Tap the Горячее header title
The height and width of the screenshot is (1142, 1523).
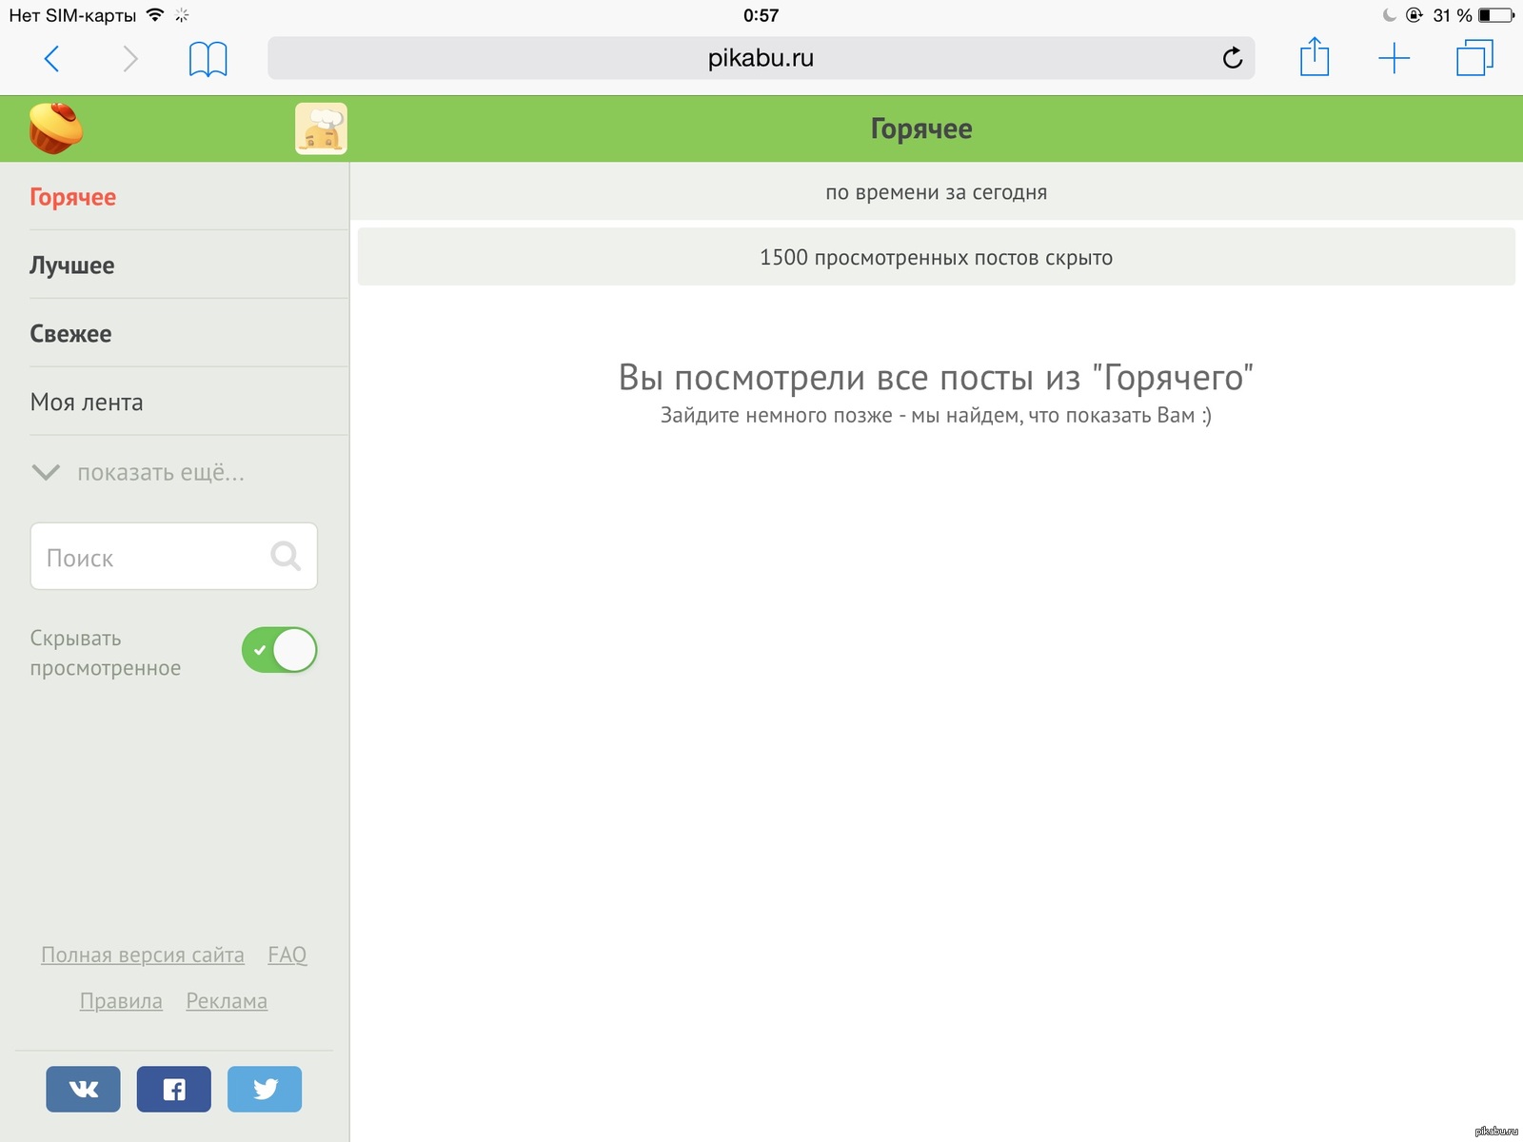point(921,128)
